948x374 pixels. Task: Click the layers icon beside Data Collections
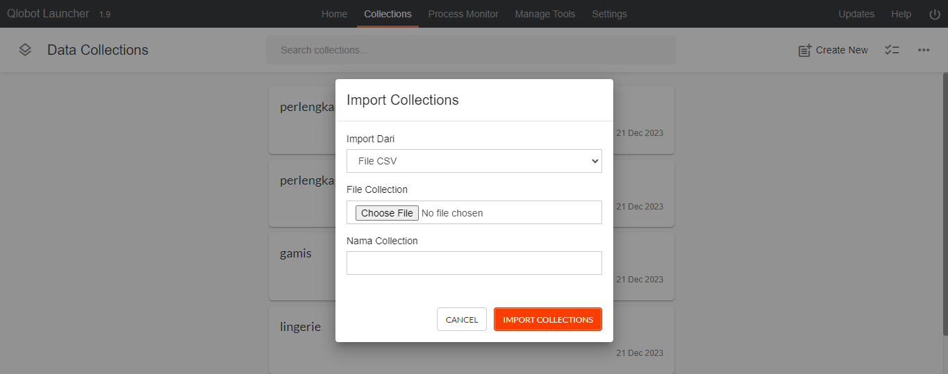pyautogui.click(x=25, y=50)
